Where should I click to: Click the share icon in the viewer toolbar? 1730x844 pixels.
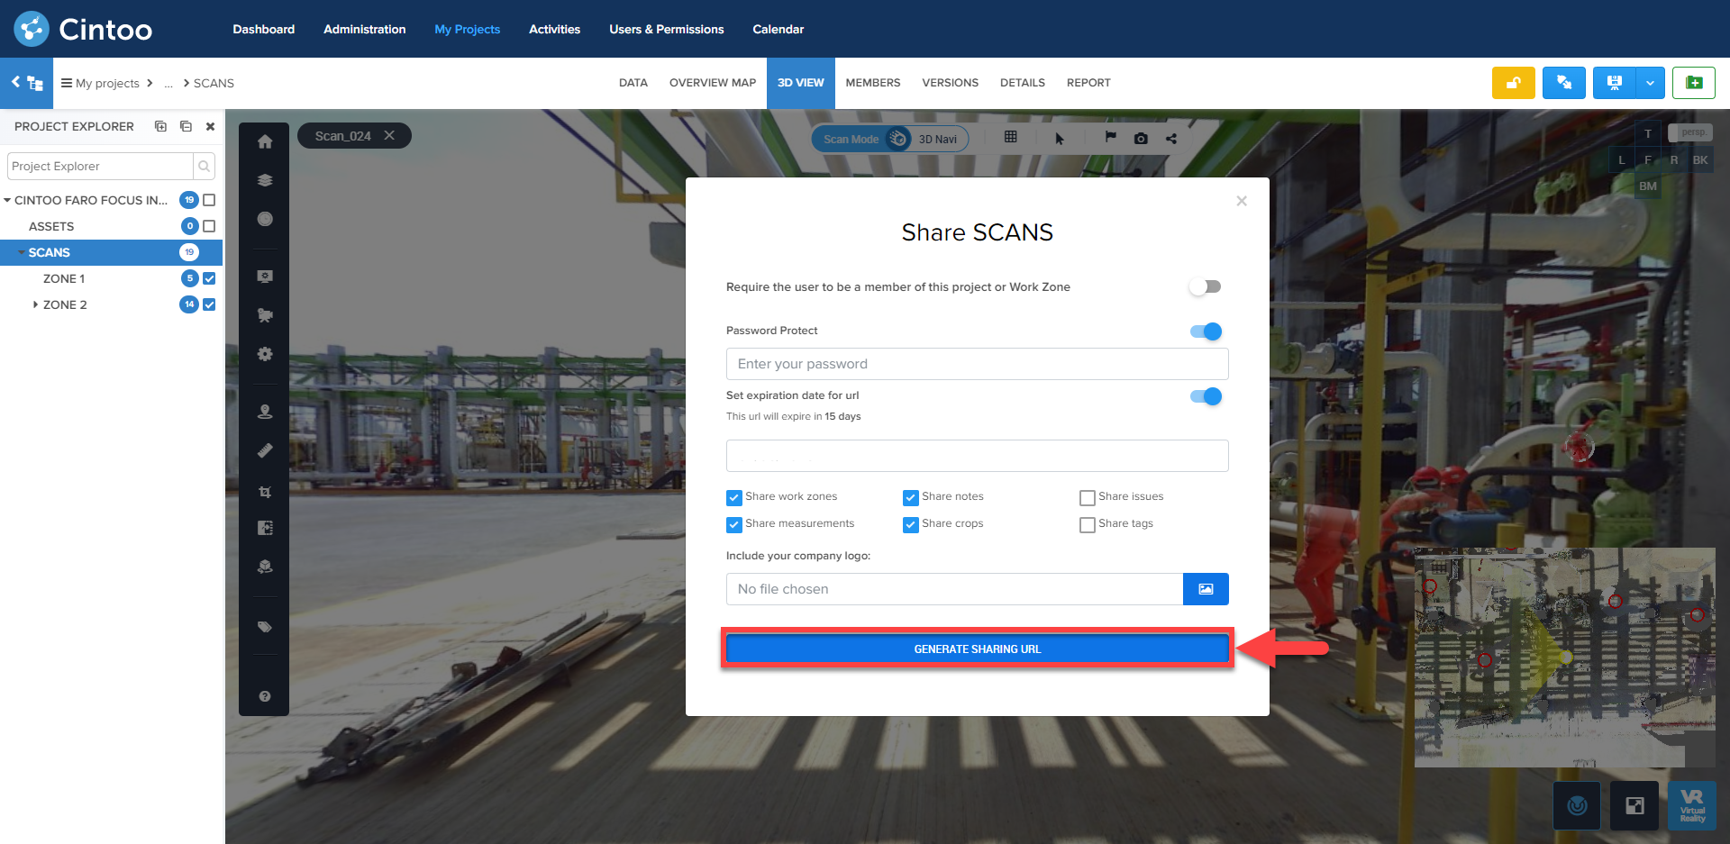click(x=1171, y=139)
